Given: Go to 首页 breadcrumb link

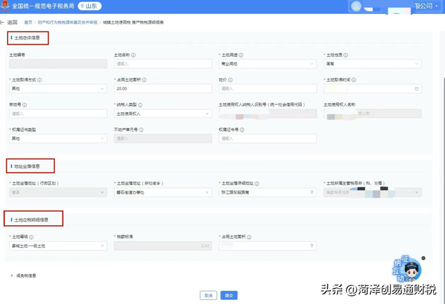Looking at the screenshot, I should (x=28, y=22).
